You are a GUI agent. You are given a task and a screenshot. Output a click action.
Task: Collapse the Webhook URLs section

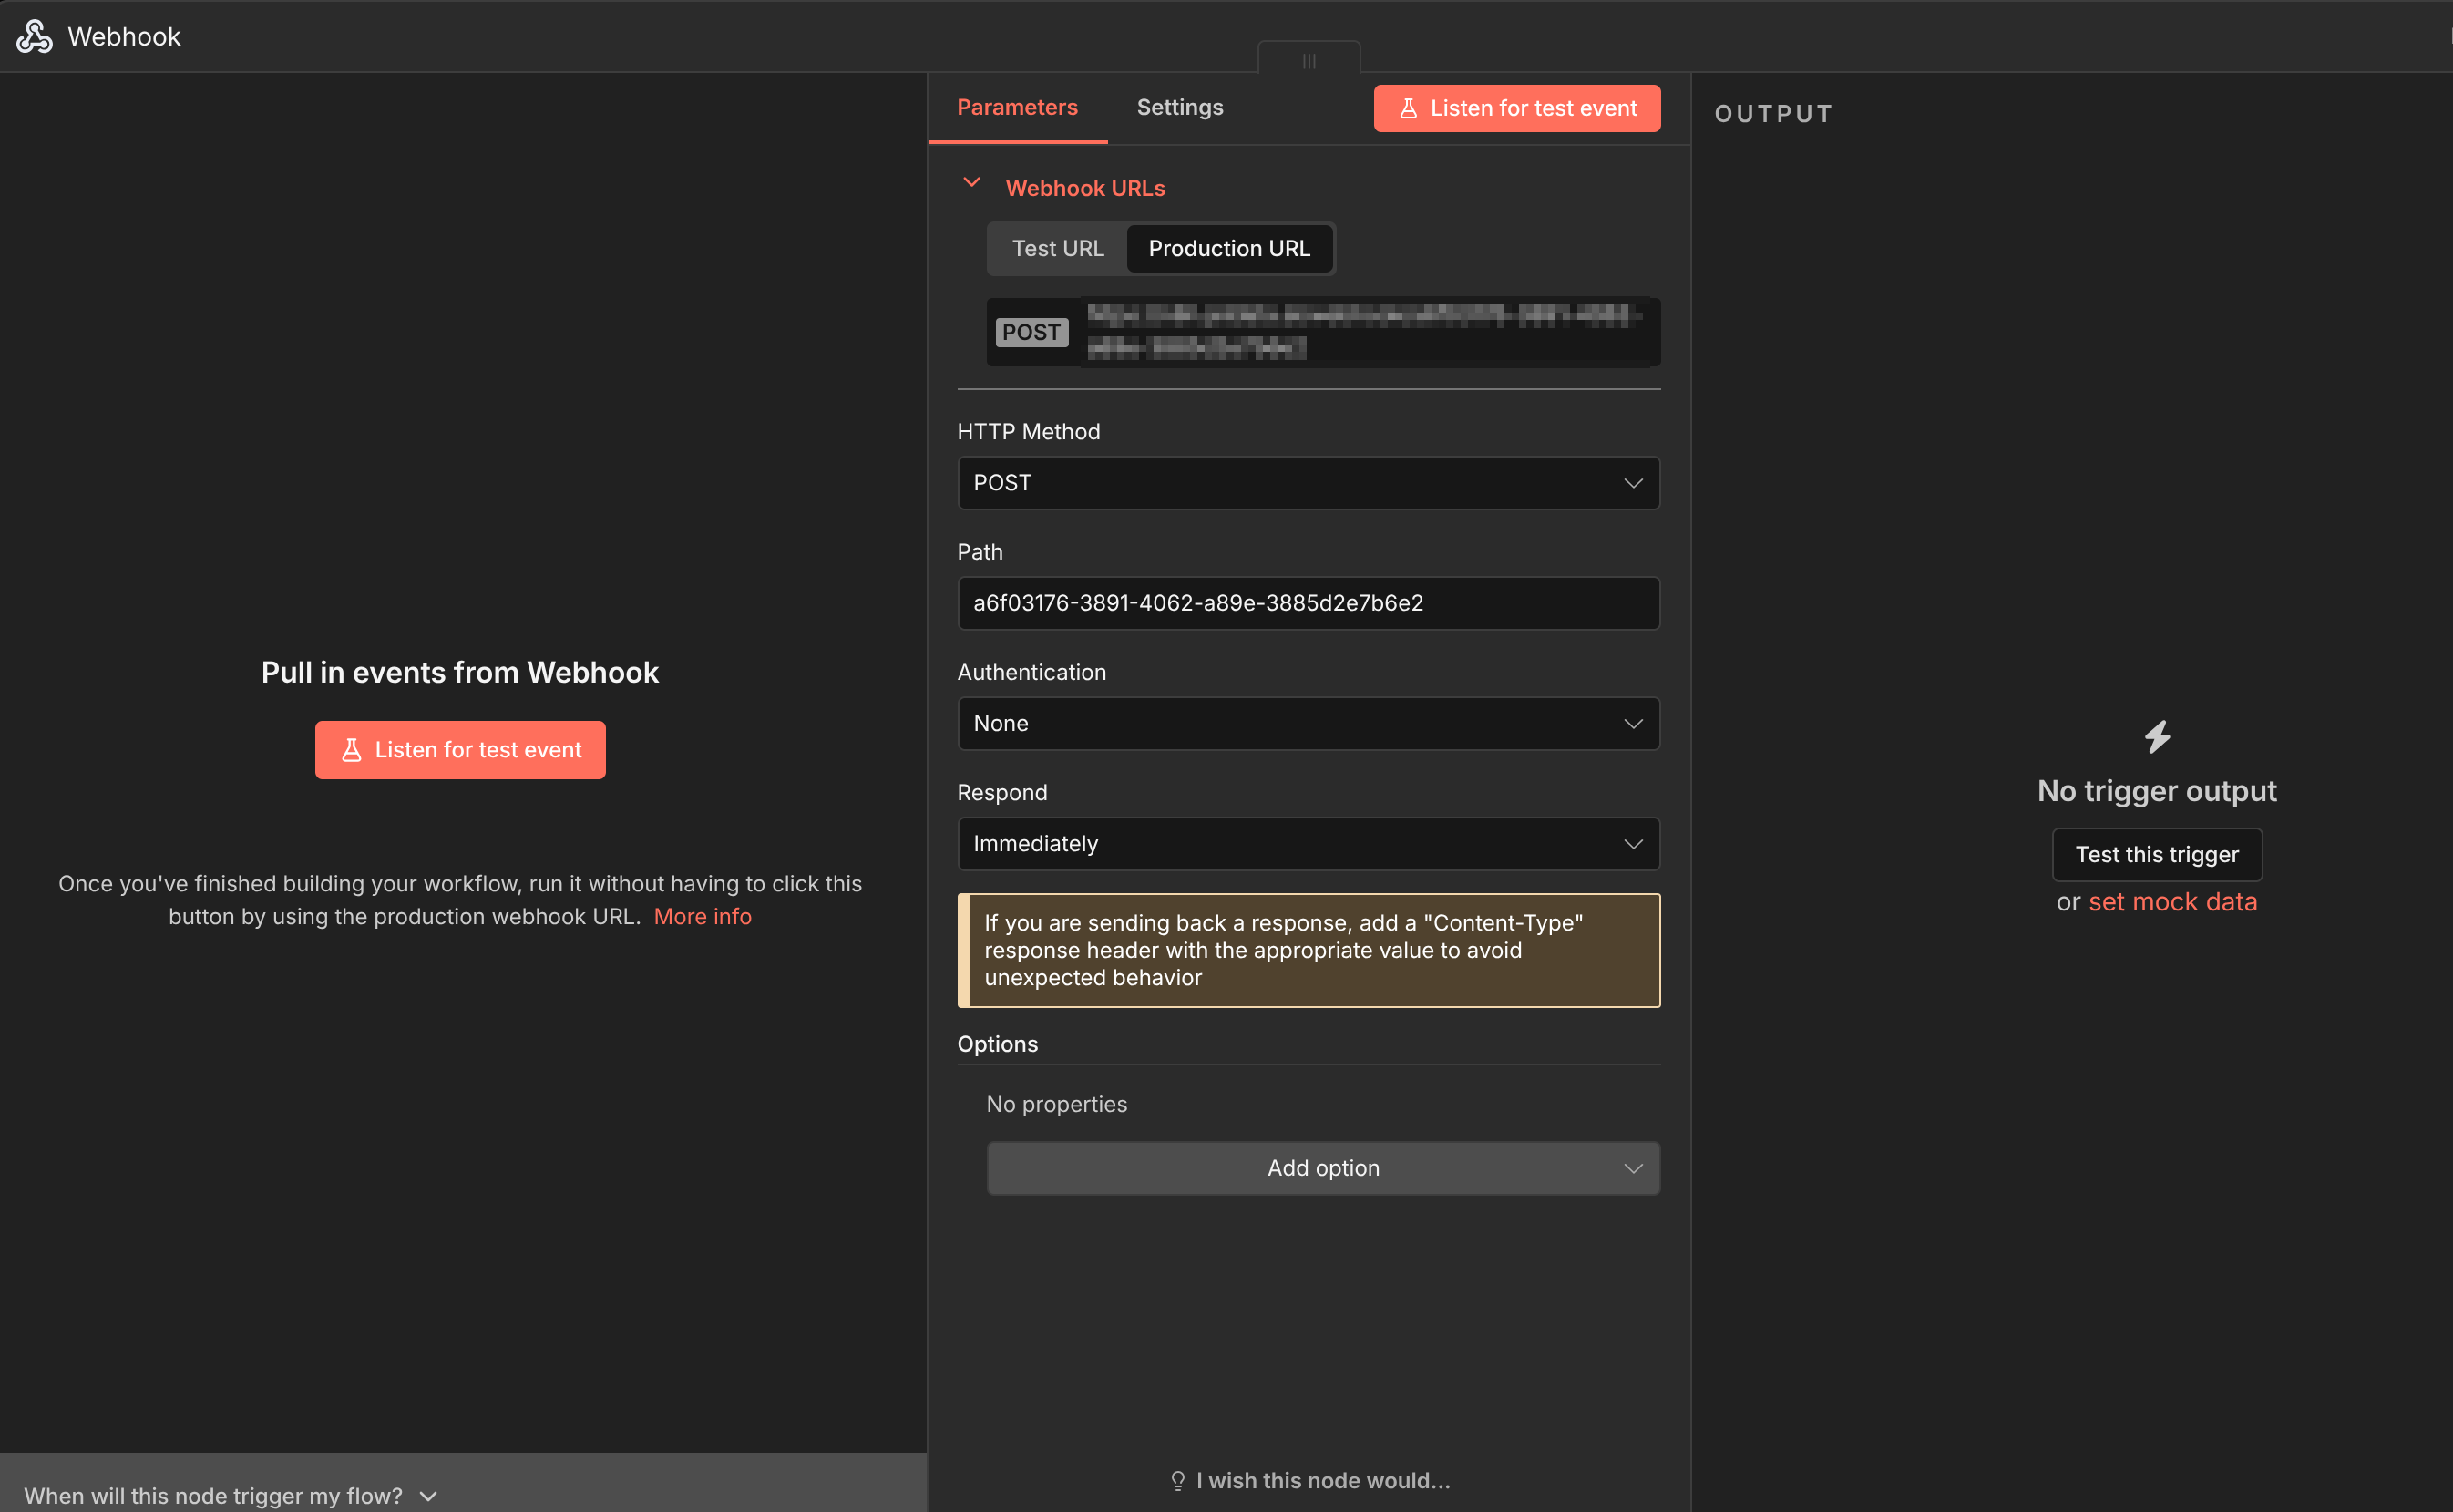point(970,184)
